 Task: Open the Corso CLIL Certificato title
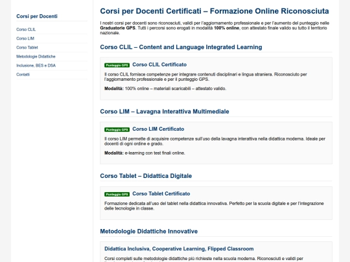pos(159,65)
